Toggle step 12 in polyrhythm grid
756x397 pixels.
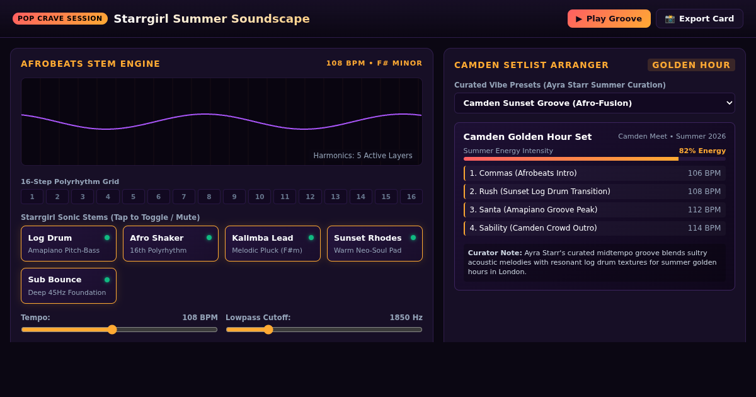click(310, 197)
